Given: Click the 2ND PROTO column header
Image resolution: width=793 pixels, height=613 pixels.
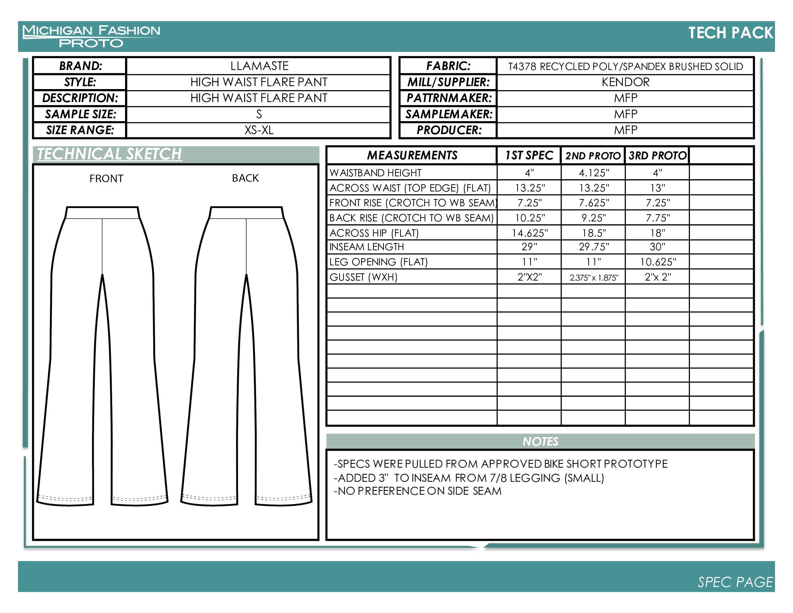Looking at the screenshot, I should click(x=593, y=156).
